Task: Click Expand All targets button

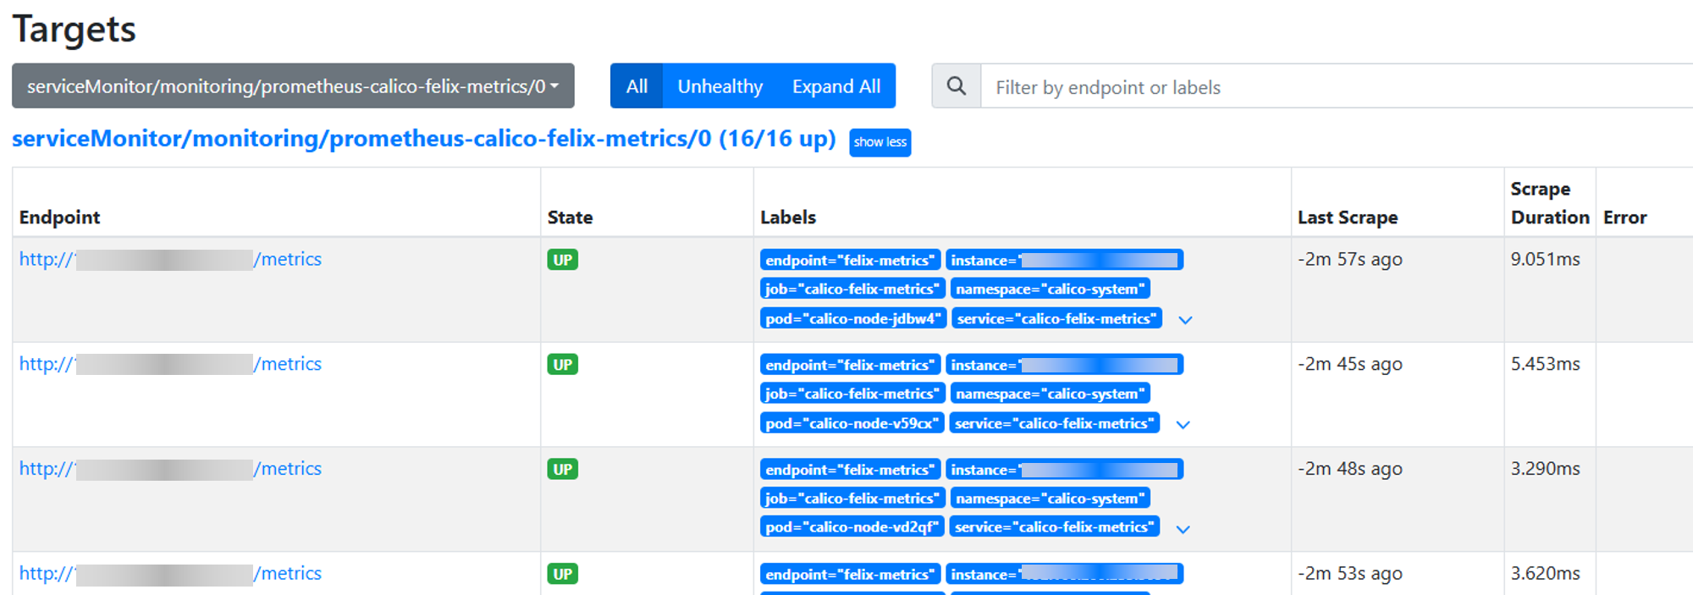Action: (835, 86)
